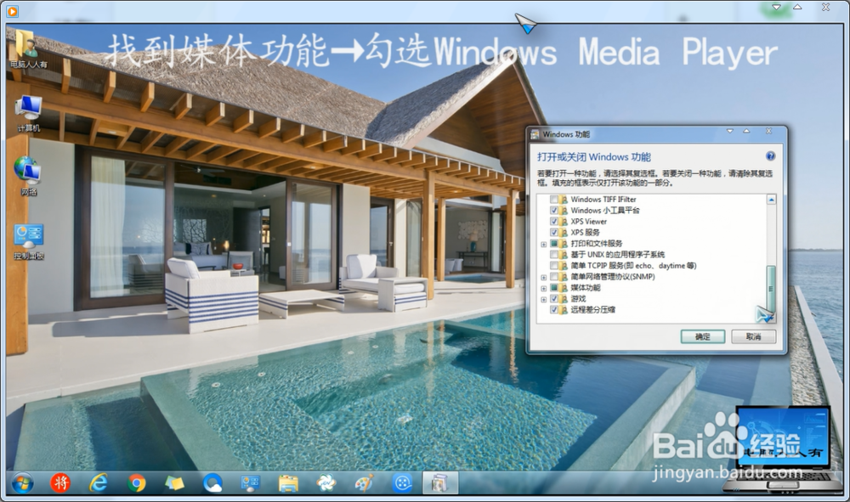This screenshot has height=502, width=850.
Task: Click the blue help question mark icon
Action: [x=770, y=156]
